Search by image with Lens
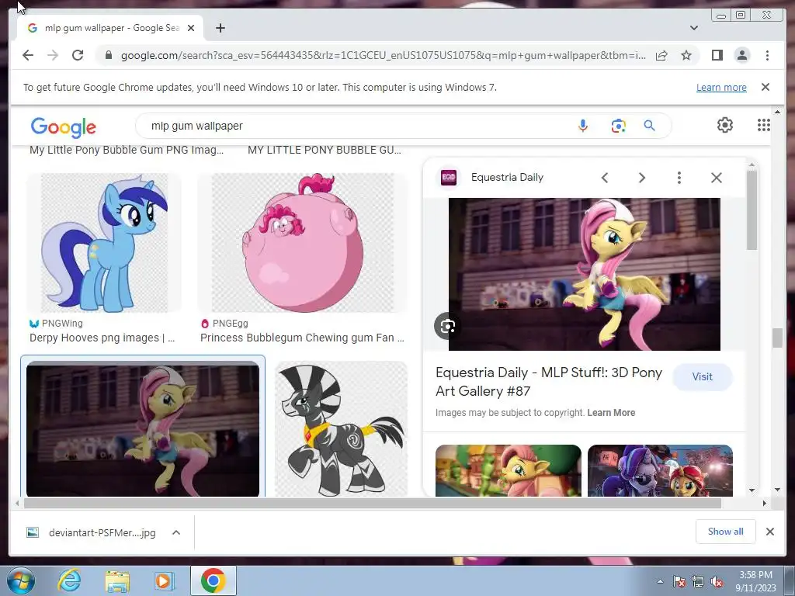 [619, 126]
